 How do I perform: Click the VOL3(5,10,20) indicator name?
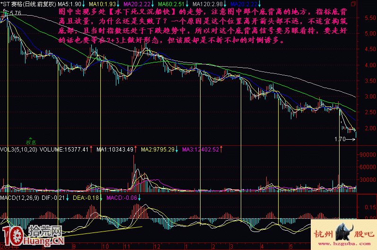click(x=18, y=150)
